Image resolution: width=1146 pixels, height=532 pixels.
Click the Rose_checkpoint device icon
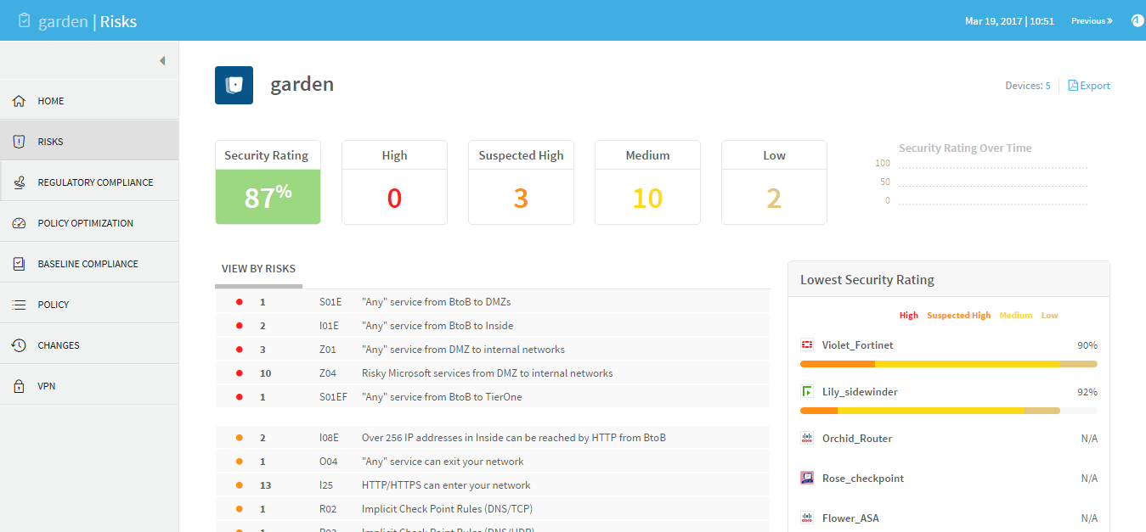pyautogui.click(x=807, y=479)
